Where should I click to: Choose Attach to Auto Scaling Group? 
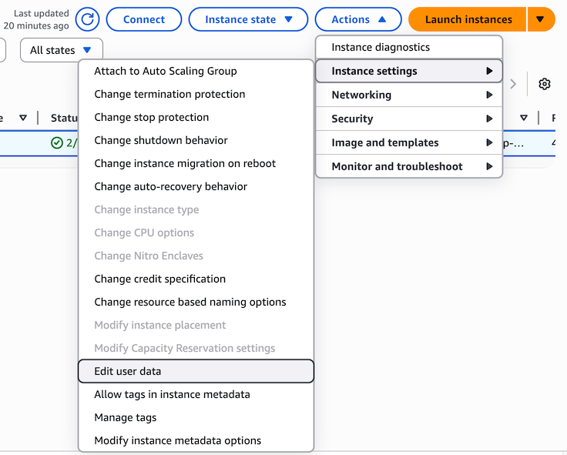[166, 71]
